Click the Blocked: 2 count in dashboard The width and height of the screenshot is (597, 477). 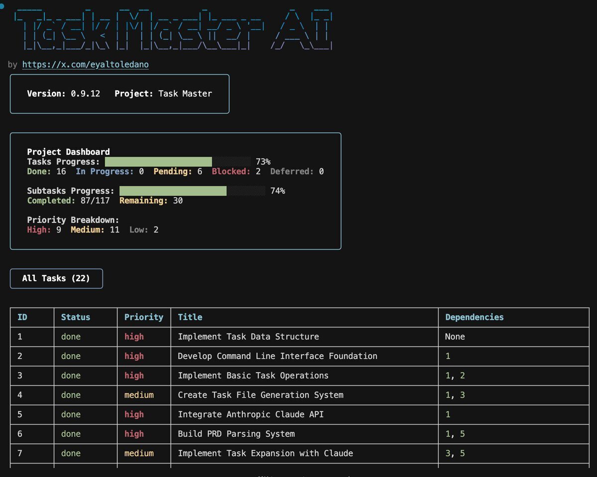tap(236, 171)
